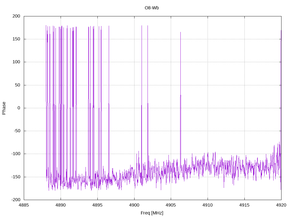Click the y-axis tick label -50
The height and width of the screenshot is (217, 290).
click(x=17, y=131)
